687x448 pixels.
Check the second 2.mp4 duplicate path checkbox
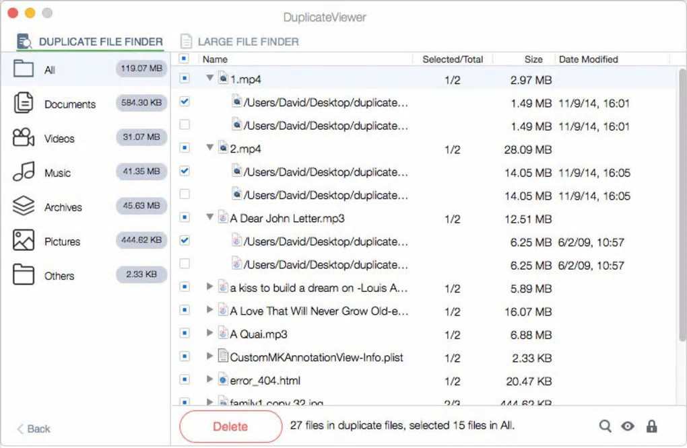[x=185, y=194]
